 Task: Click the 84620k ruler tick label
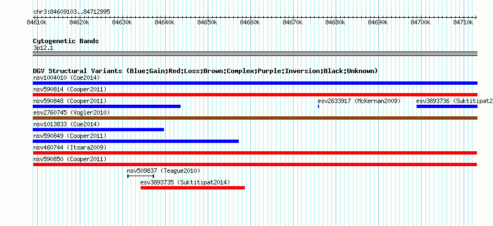(80, 23)
